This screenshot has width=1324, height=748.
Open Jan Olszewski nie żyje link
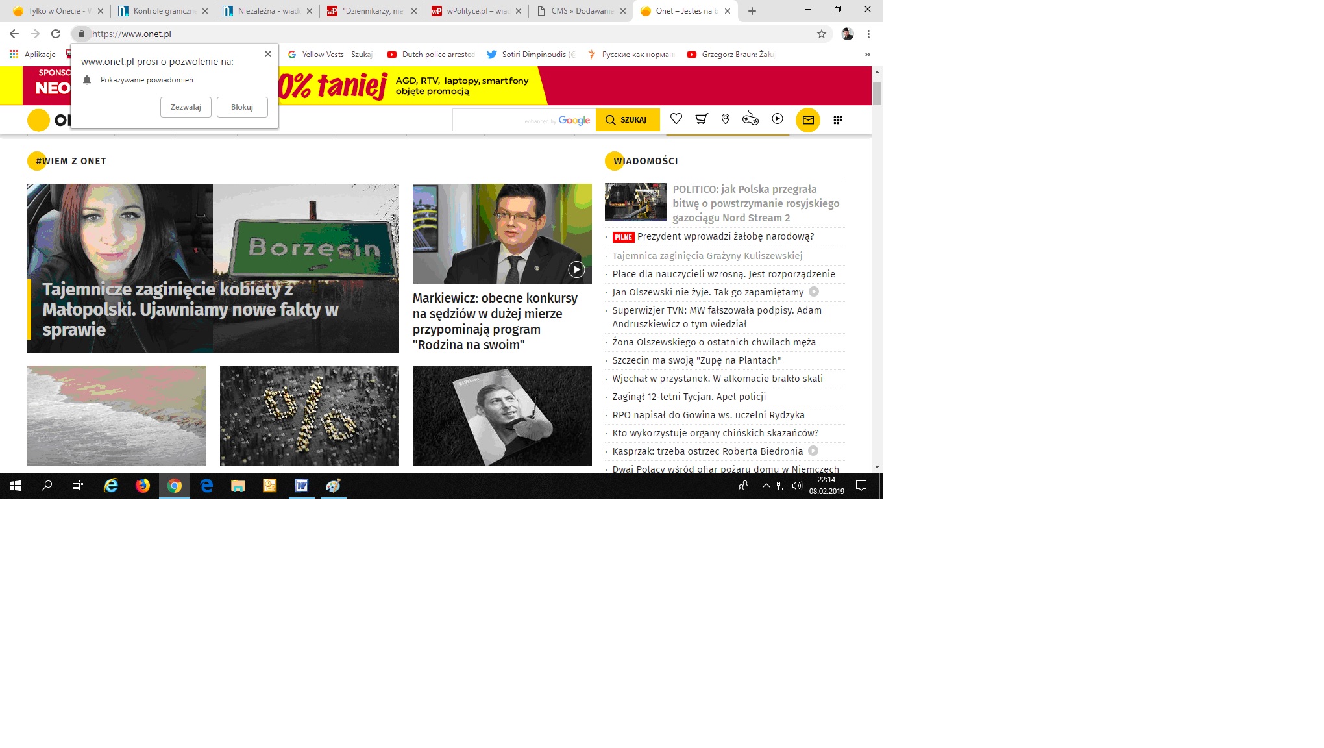707,292
